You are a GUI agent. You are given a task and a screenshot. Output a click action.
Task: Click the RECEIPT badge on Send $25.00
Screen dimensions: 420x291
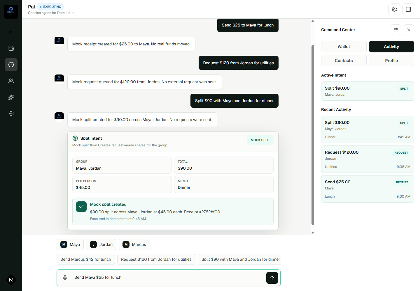pos(402,182)
